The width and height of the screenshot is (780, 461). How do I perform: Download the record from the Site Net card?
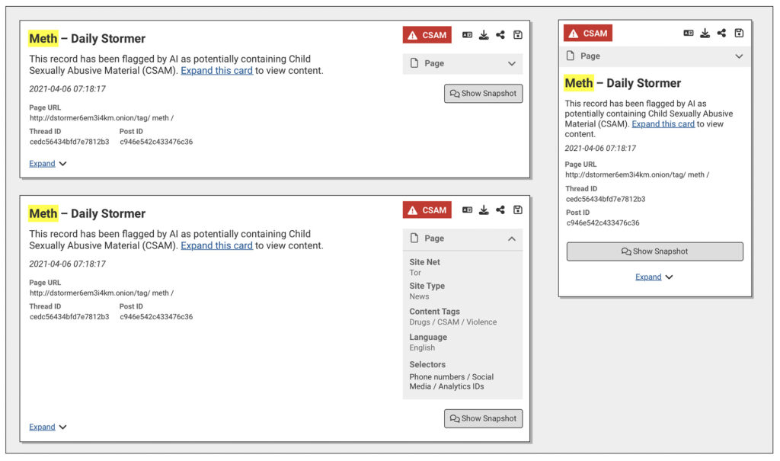pos(484,210)
